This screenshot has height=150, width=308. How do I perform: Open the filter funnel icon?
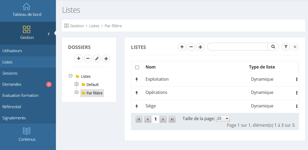(286, 47)
